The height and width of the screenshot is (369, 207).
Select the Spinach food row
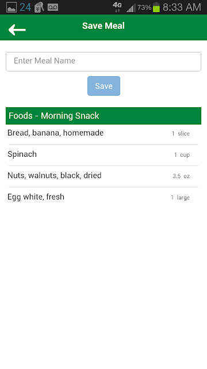[x=103, y=155]
